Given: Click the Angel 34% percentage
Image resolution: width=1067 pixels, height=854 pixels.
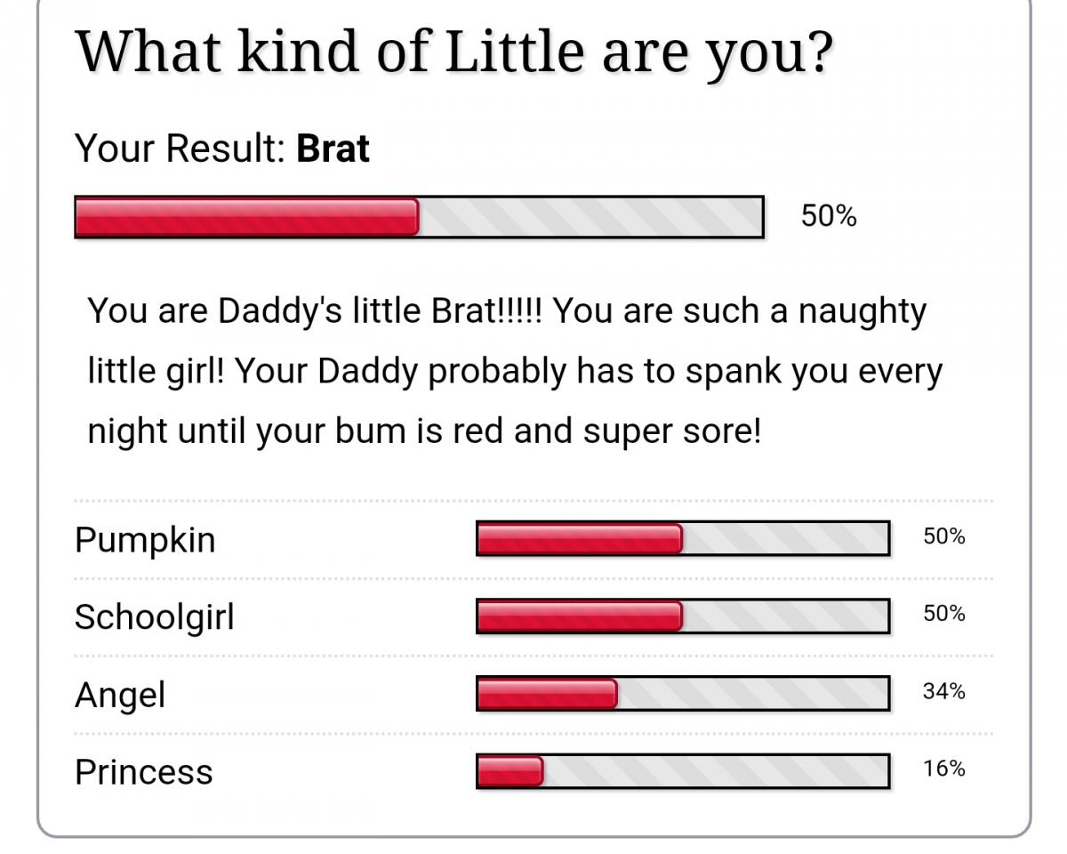Looking at the screenshot, I should tap(944, 691).
